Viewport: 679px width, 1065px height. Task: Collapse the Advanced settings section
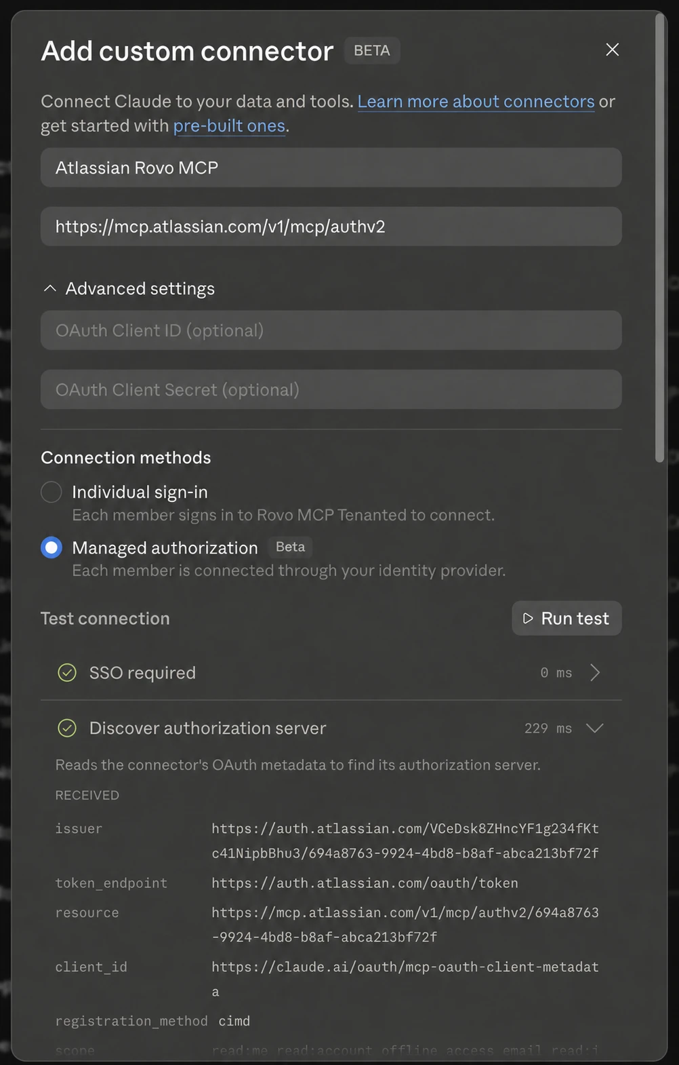click(x=129, y=288)
